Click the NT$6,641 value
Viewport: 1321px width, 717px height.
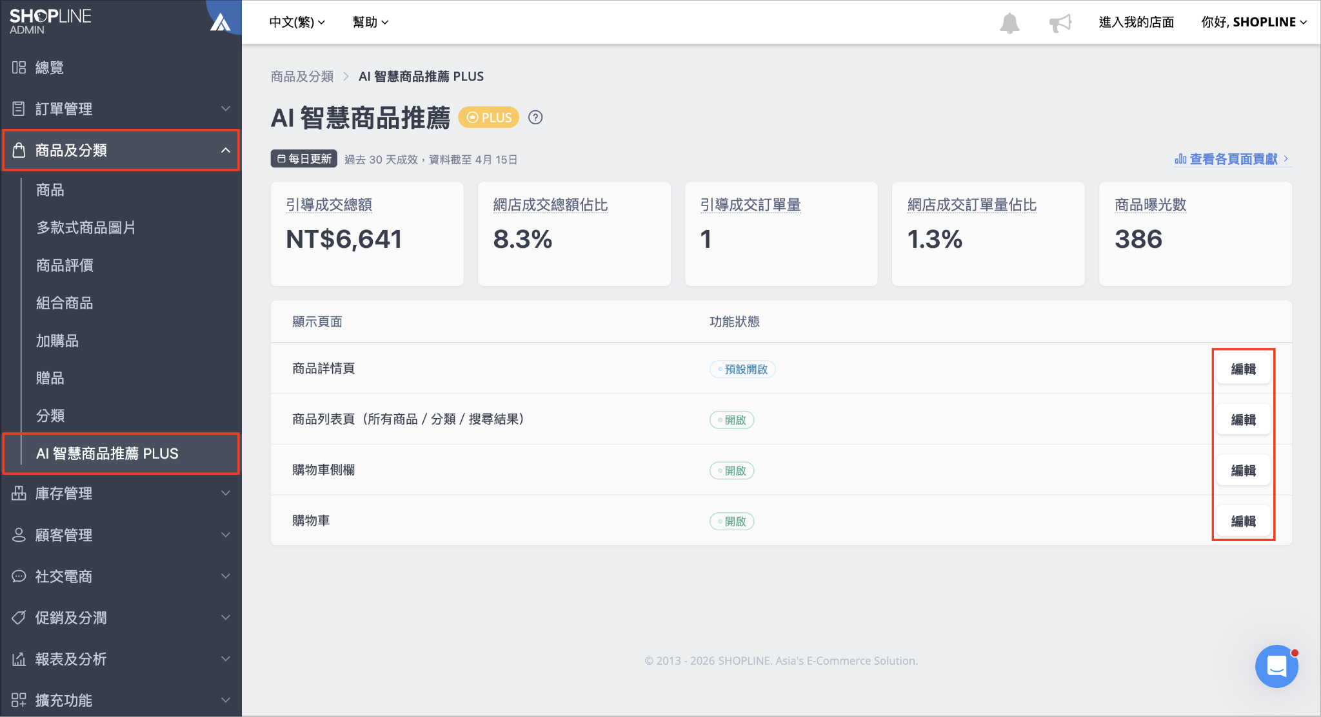click(x=344, y=239)
